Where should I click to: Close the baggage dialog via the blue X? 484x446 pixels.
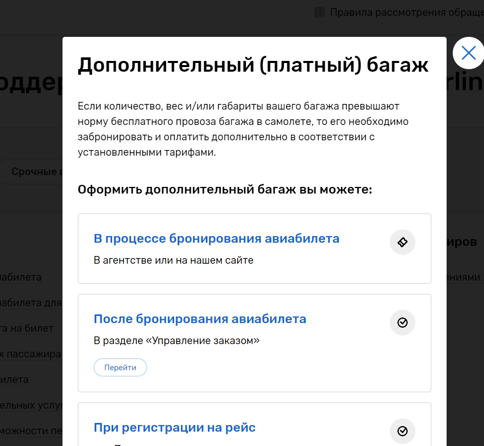click(469, 53)
